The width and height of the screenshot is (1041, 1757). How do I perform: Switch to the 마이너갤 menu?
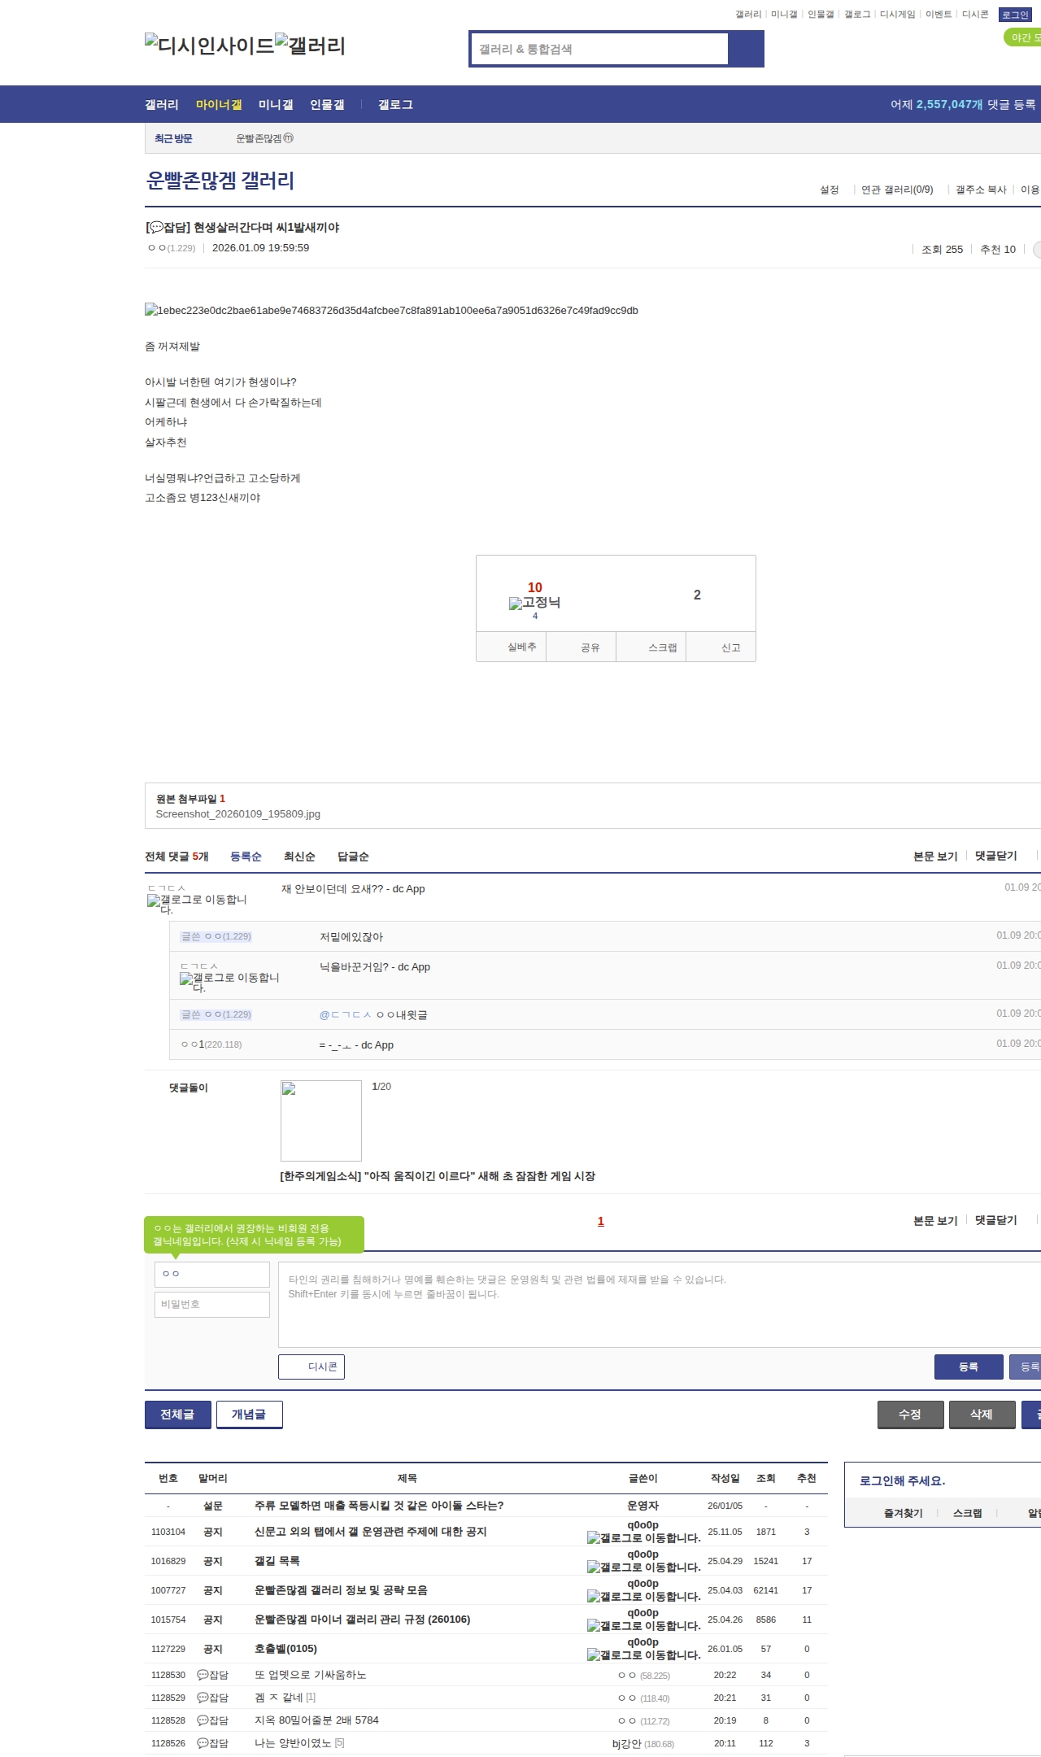[x=219, y=104]
